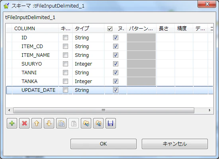This screenshot has height=159, width=219.
Task: Click the folder icon with the blue right arrow
Action: tap(86, 123)
